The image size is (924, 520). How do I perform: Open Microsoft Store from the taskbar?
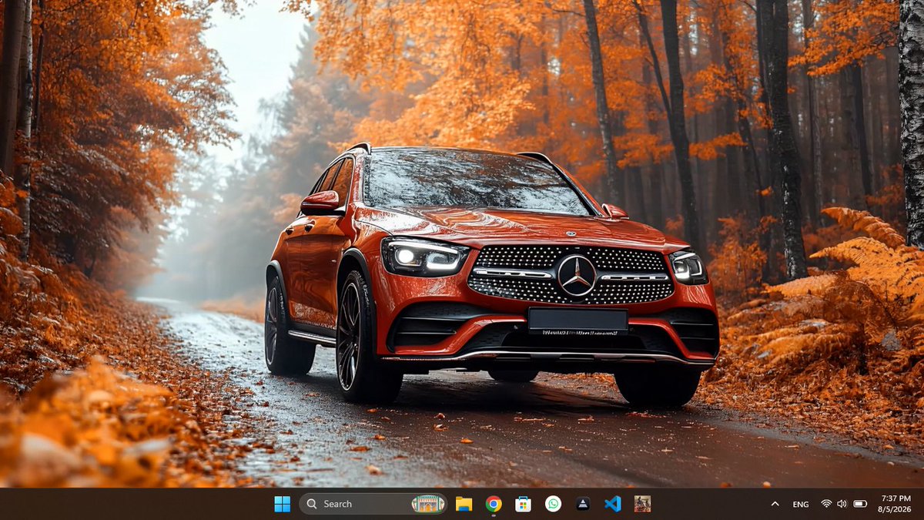524,504
